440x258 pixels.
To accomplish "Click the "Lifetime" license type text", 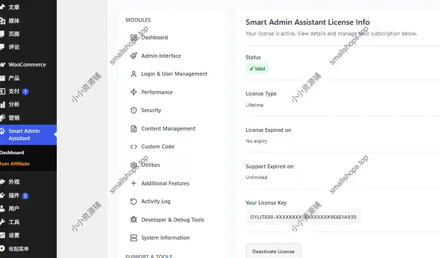I will [x=255, y=105].
